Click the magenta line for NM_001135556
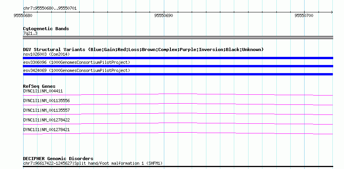 click(x=178, y=104)
